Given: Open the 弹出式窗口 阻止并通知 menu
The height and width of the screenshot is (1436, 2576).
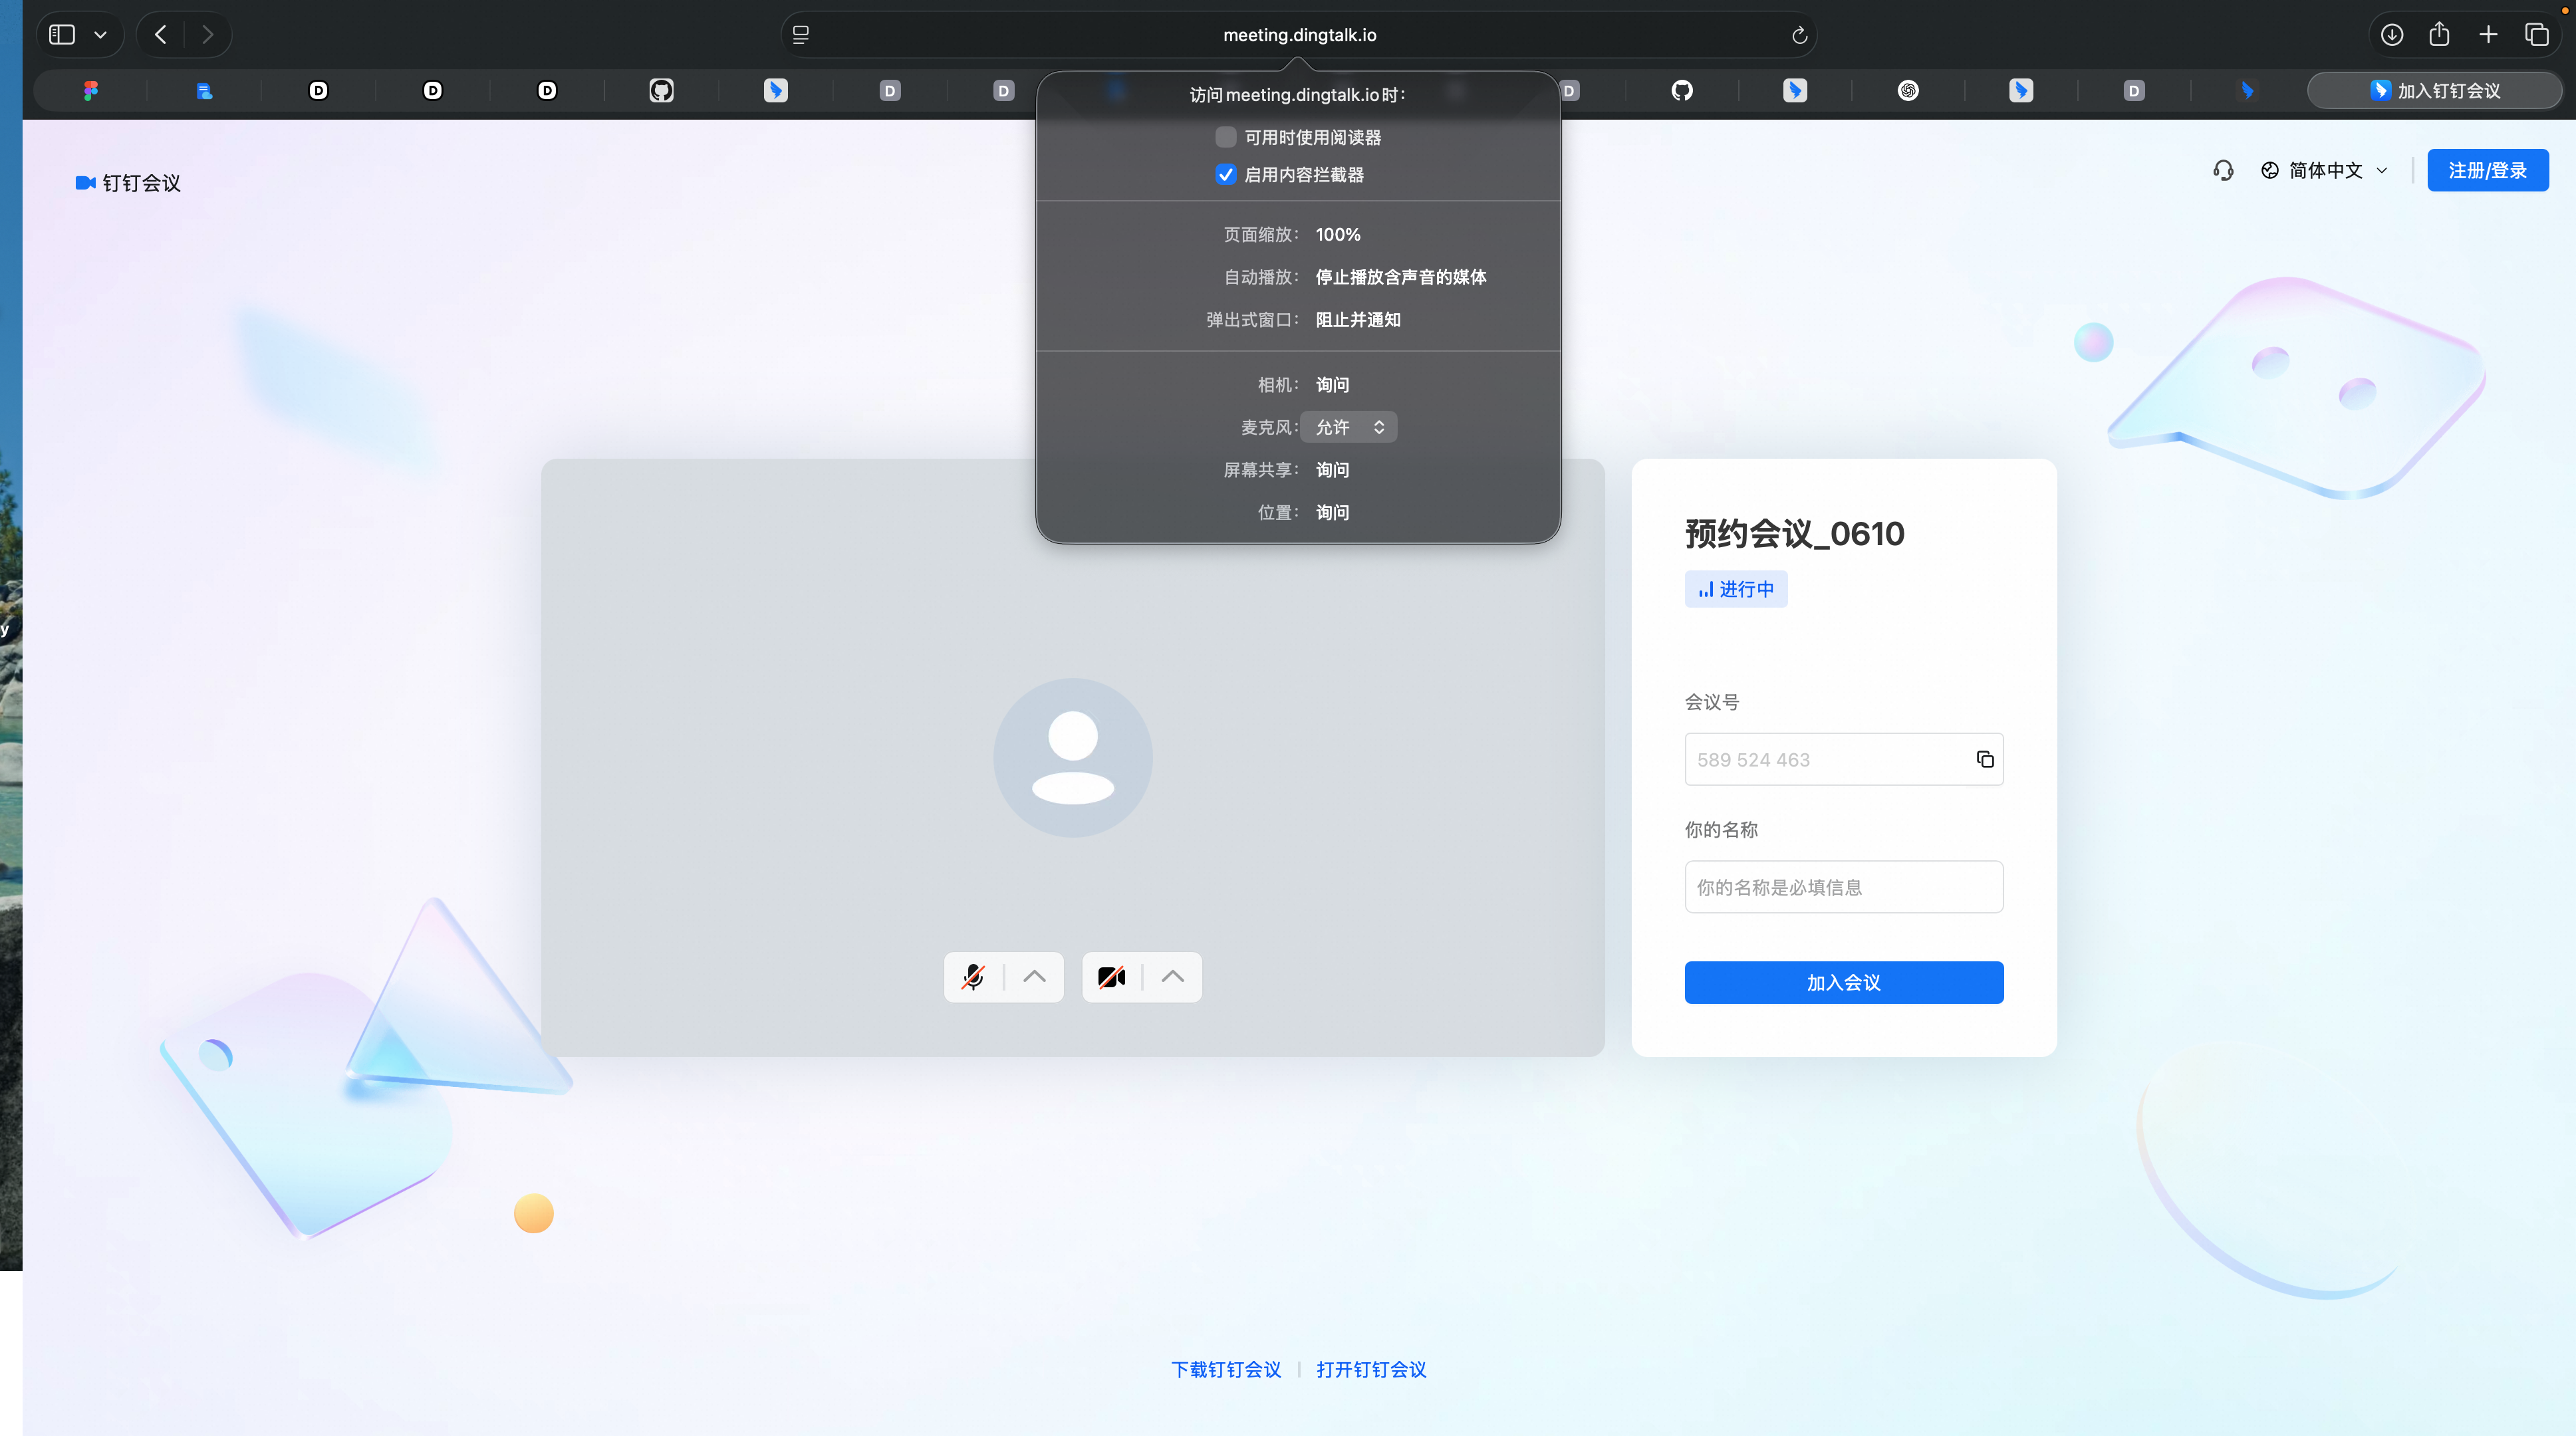Looking at the screenshot, I should pos(1358,320).
